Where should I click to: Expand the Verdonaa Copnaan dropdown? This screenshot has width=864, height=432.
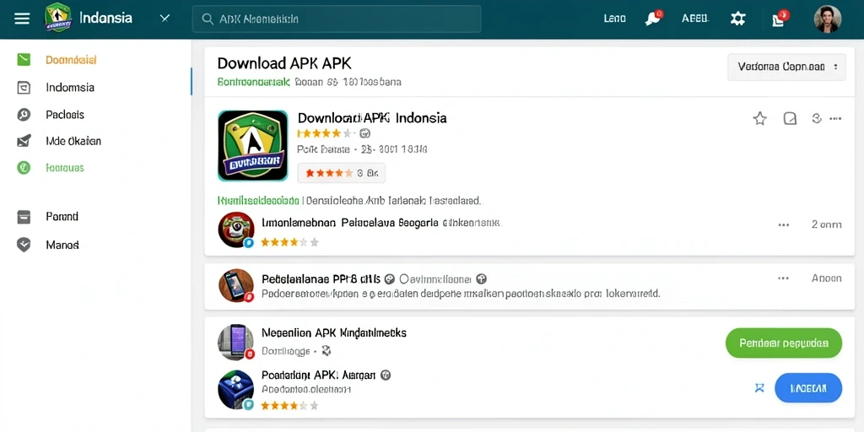coord(786,67)
